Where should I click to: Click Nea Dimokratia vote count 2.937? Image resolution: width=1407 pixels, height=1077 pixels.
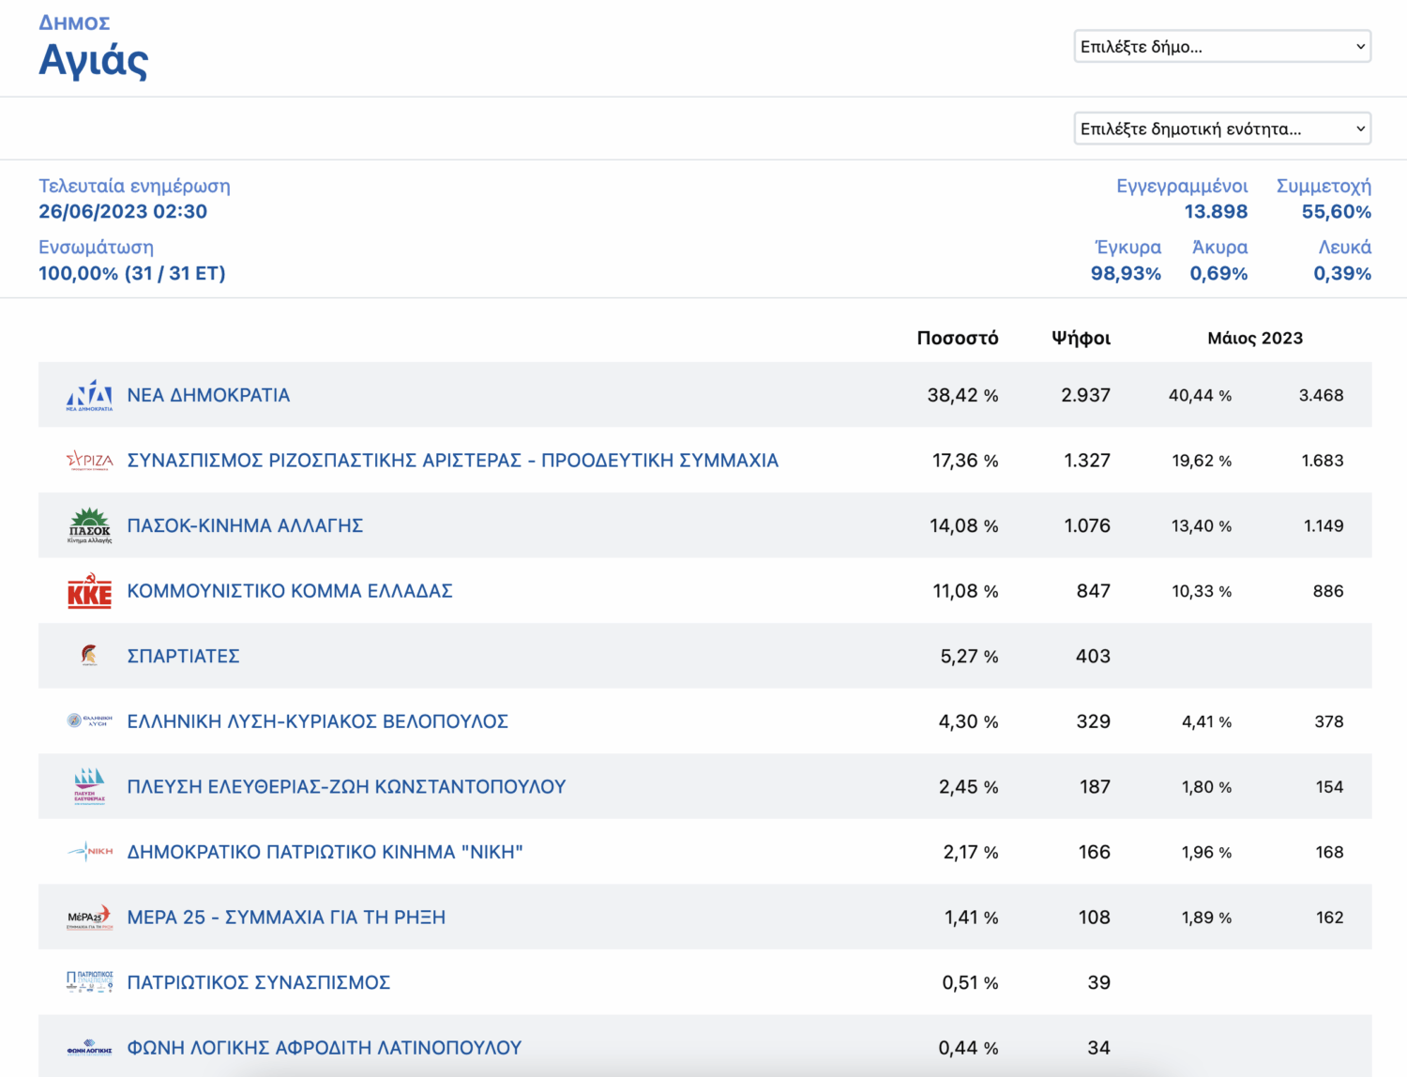point(1085,396)
